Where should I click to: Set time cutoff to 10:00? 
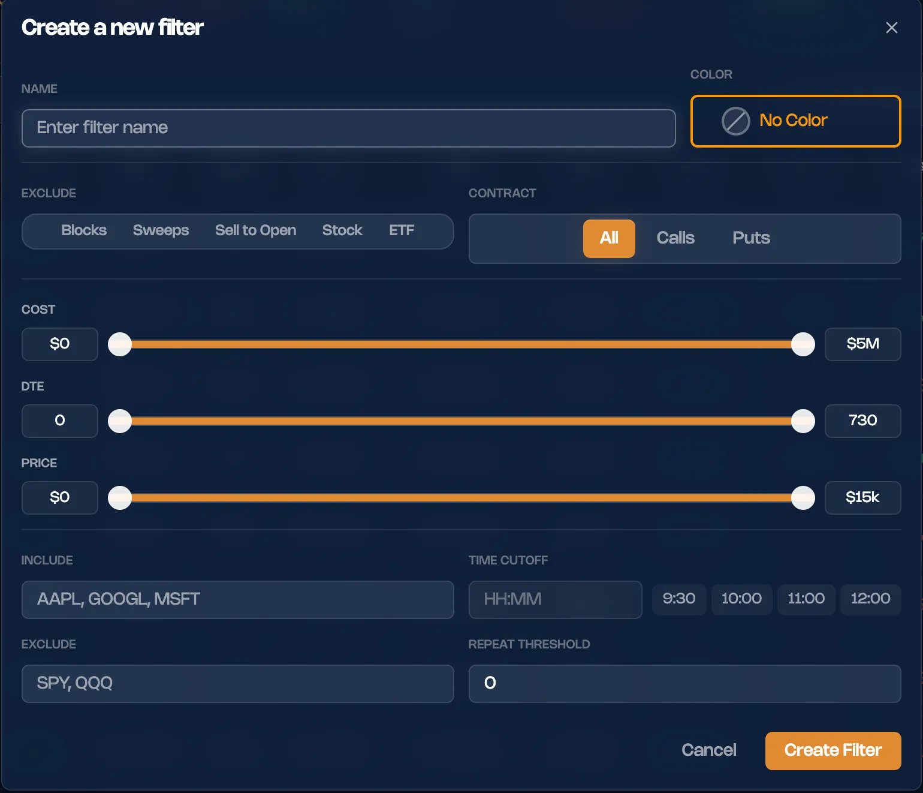(742, 599)
